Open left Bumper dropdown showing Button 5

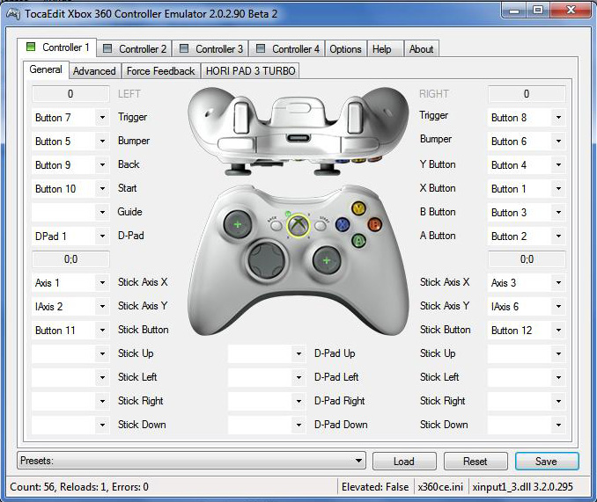tap(70, 141)
